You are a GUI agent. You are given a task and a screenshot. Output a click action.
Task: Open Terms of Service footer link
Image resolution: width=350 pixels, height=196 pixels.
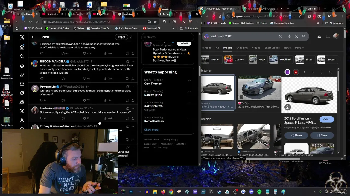(152, 140)
